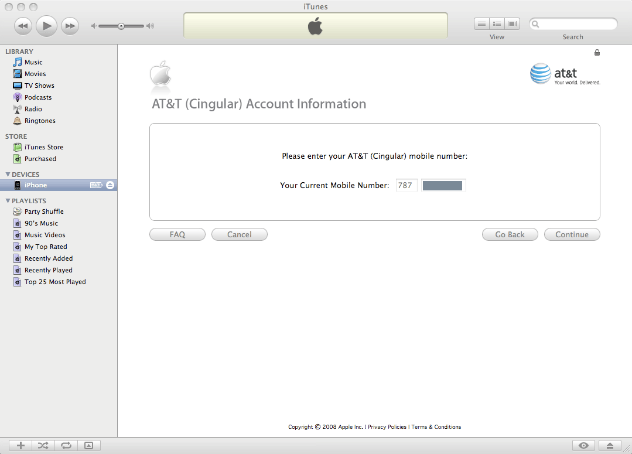This screenshot has width=632, height=454.
Task: Skip forward with the next track button
Action: click(x=70, y=26)
